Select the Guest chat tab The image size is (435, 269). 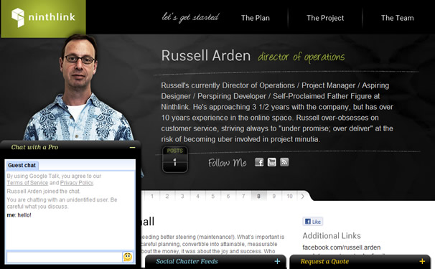[x=22, y=165]
